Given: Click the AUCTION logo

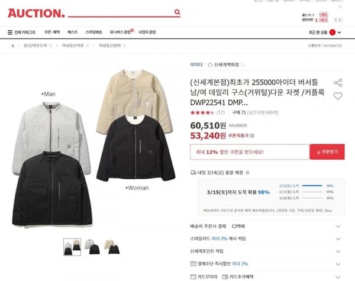Looking at the screenshot, I should tap(36, 14).
